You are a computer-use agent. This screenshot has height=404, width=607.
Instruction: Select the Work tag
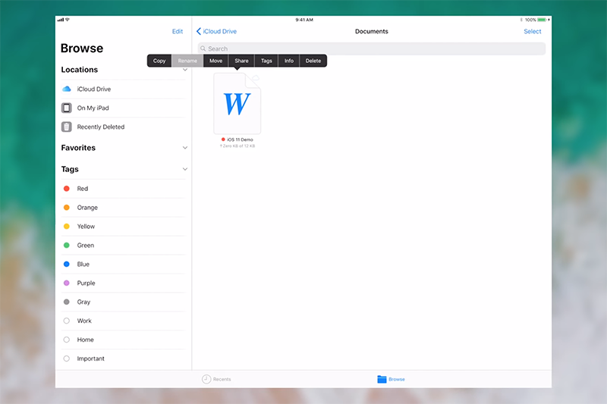click(x=123, y=321)
